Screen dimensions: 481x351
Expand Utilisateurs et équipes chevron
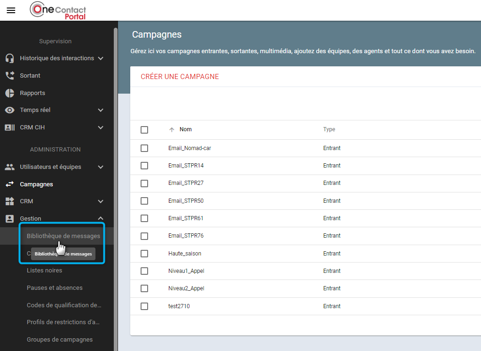pyautogui.click(x=101, y=167)
